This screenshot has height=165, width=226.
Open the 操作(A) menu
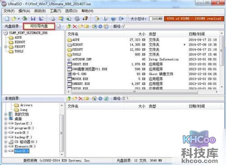[x=24, y=11]
